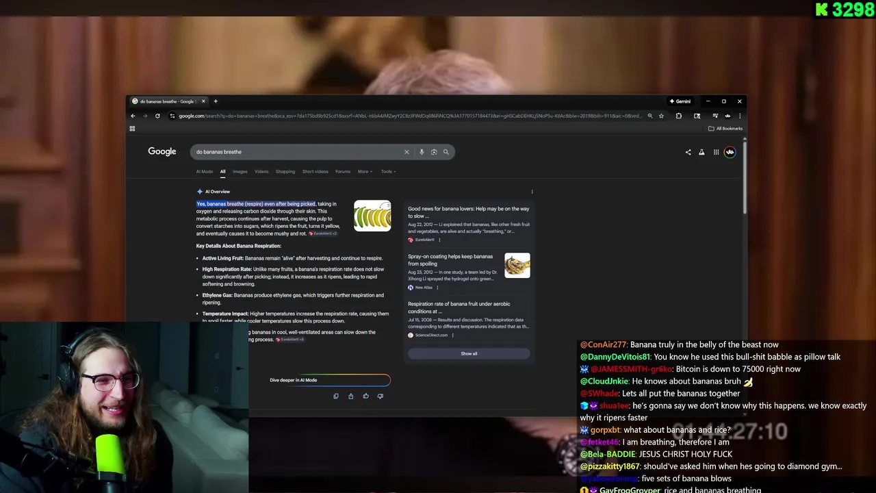Start voice search with the microphone icon
The height and width of the screenshot is (493, 876).
pyautogui.click(x=422, y=152)
